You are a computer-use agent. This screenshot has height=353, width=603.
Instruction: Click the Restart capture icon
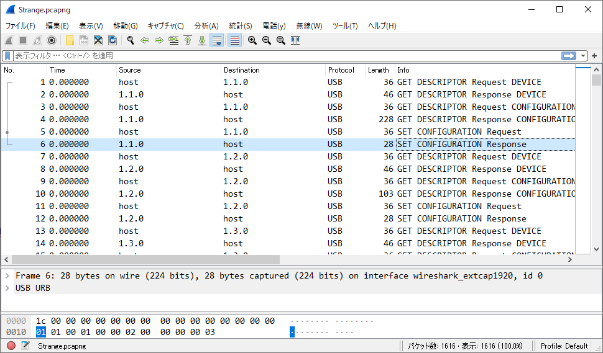point(37,40)
